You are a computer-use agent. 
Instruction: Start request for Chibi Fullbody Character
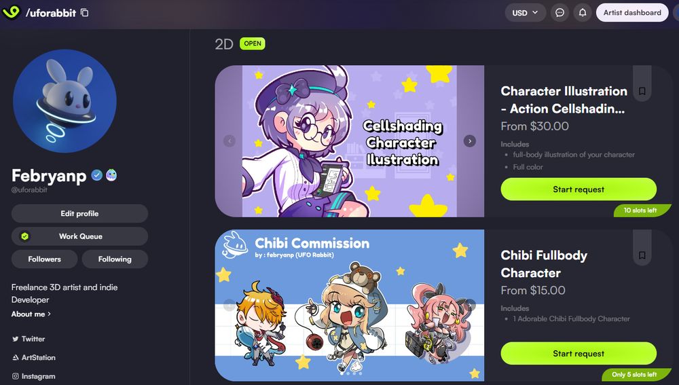(x=579, y=353)
